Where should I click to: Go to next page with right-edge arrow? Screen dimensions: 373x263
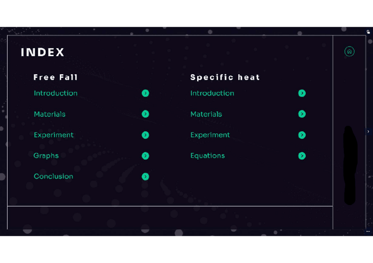tap(369, 131)
